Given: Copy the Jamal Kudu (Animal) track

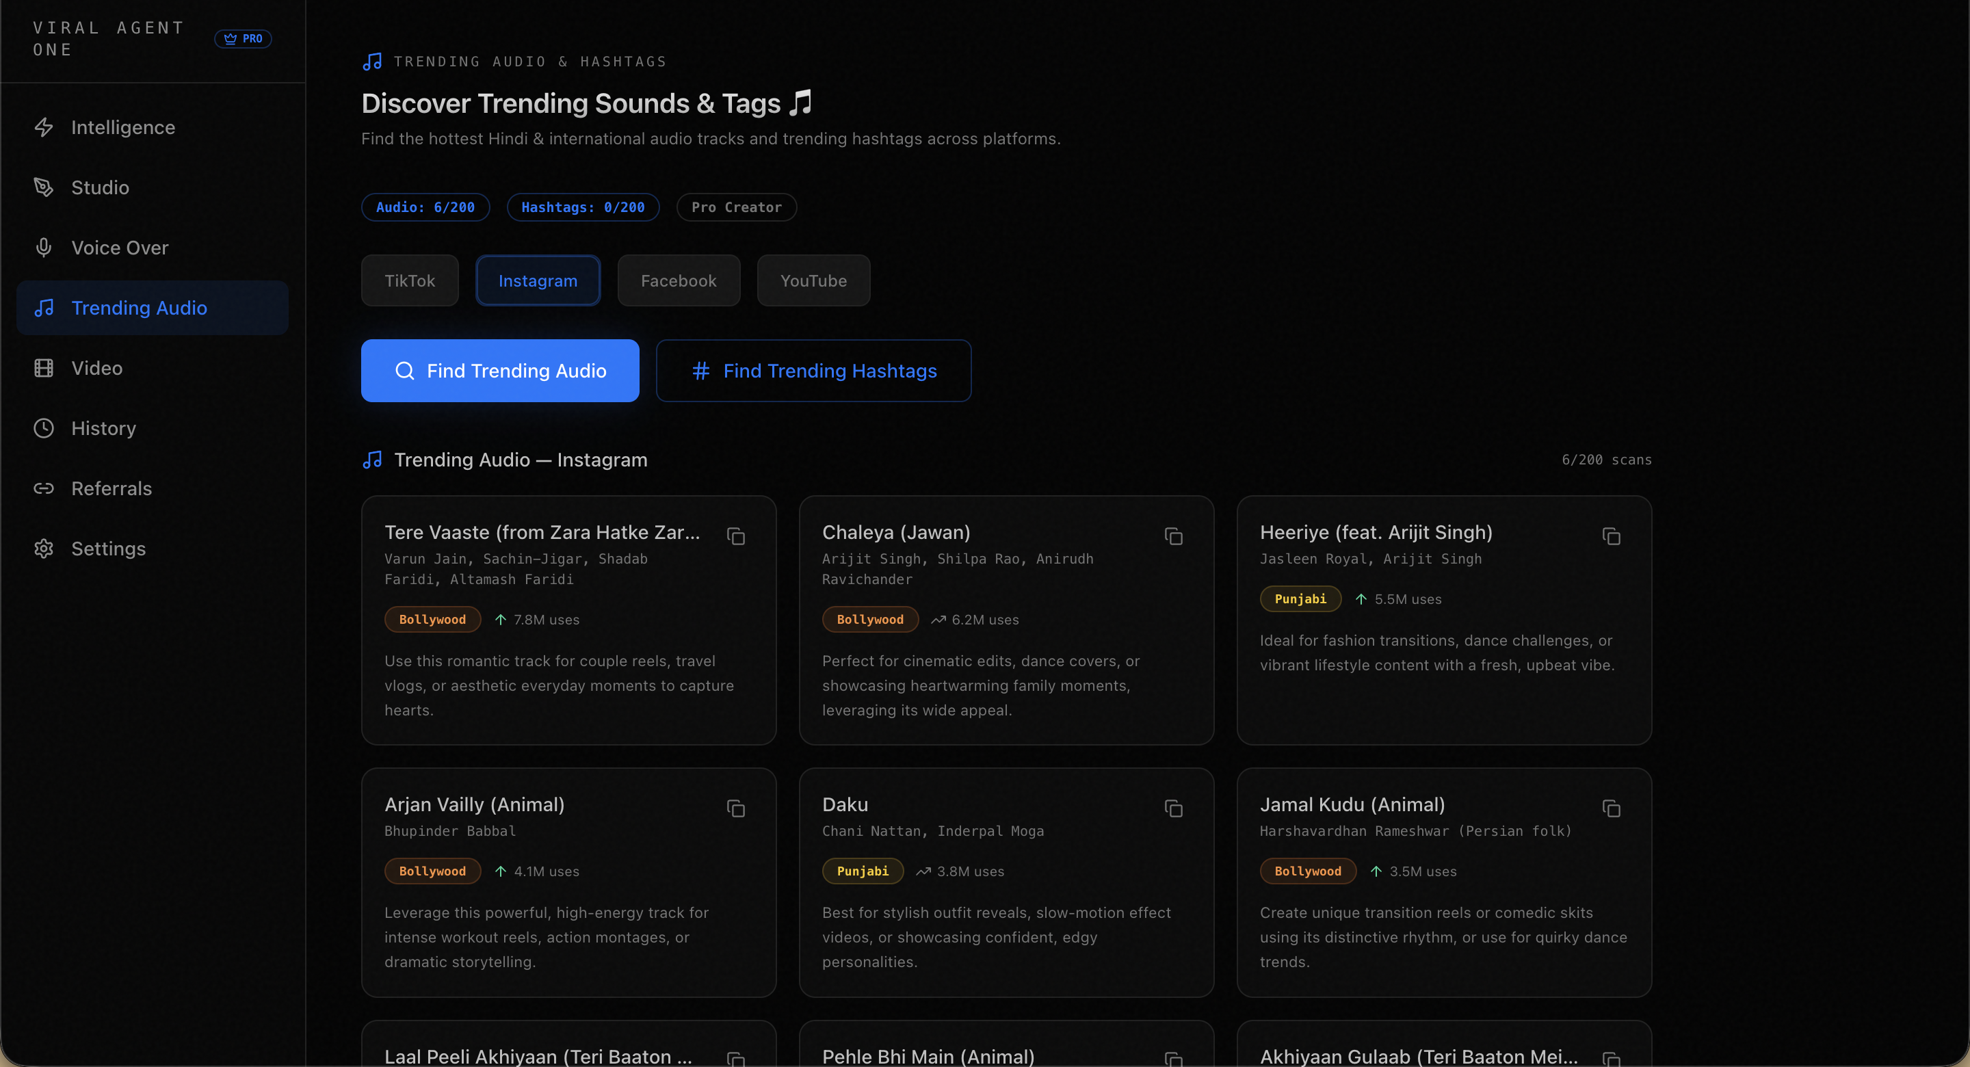Looking at the screenshot, I should (x=1612, y=808).
